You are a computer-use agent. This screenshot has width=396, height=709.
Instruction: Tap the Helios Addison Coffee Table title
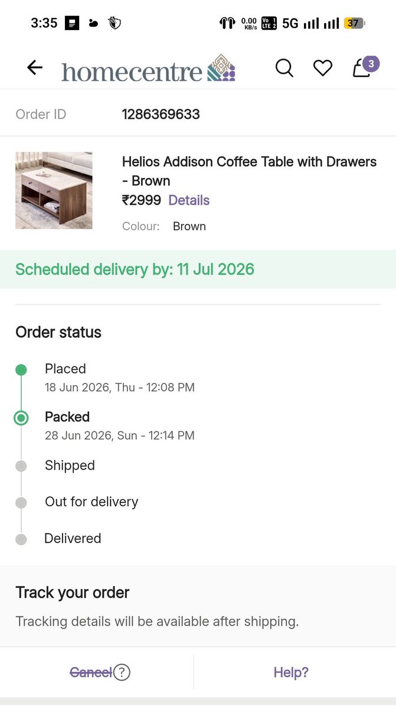[x=249, y=171]
